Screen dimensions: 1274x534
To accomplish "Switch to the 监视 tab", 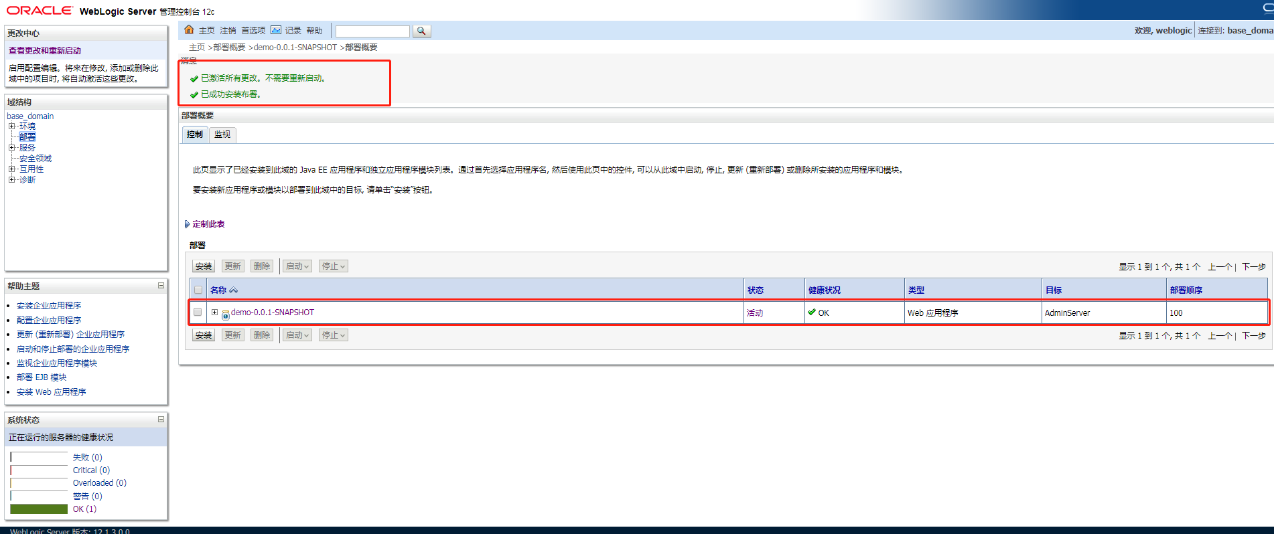I will (222, 135).
